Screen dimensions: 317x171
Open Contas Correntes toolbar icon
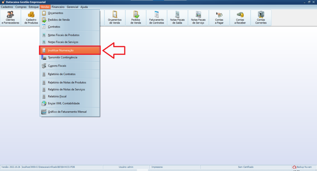[x=261, y=17]
